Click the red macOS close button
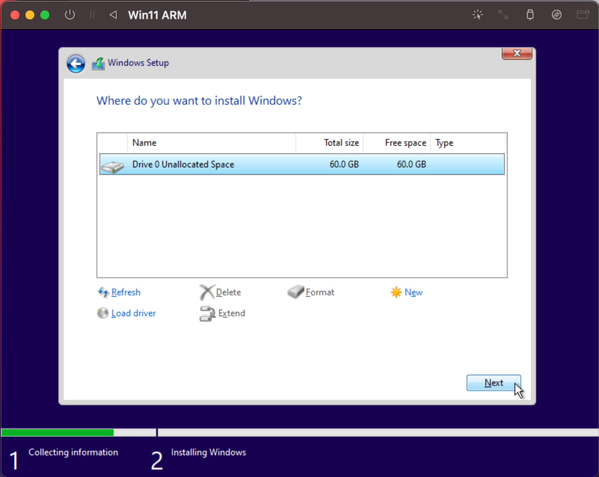Image resolution: width=599 pixels, height=477 pixels. pos(15,15)
